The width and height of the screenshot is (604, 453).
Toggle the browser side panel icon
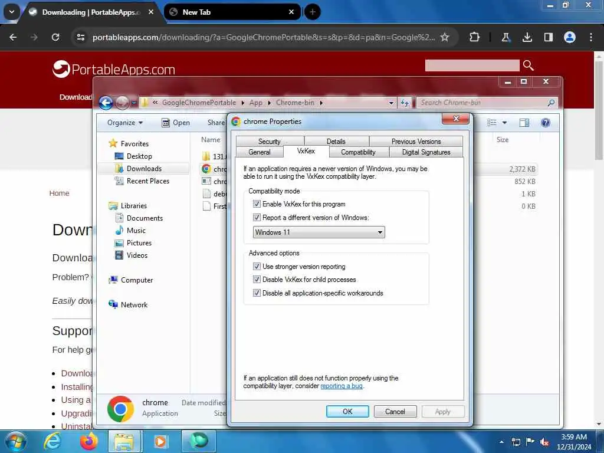point(548,37)
